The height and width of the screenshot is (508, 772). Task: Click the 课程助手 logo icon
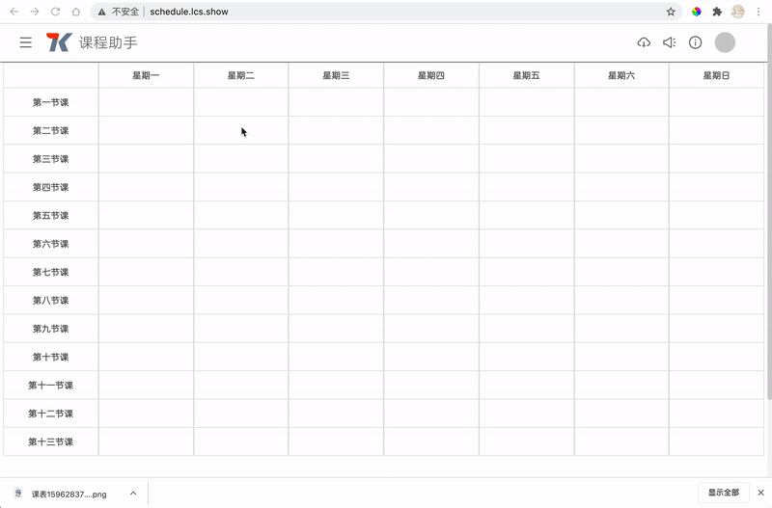point(59,42)
